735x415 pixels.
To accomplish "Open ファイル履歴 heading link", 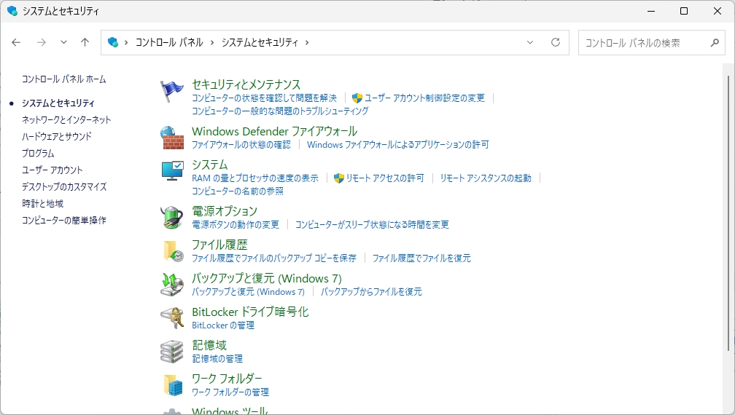I will click(x=219, y=245).
